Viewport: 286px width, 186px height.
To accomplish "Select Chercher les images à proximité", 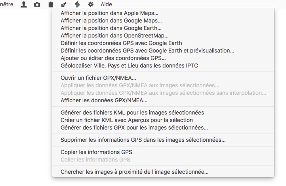I will pos(163,172).
